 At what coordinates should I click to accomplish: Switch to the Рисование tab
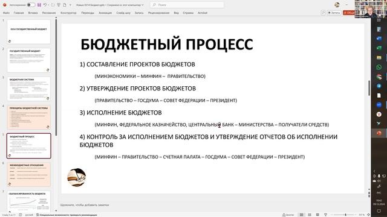(x=49, y=13)
